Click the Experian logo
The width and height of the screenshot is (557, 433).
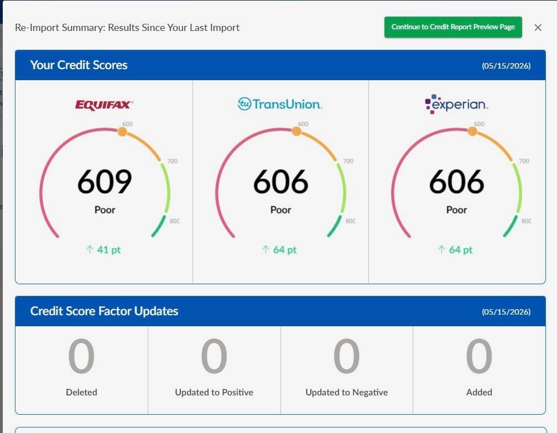[456, 104]
